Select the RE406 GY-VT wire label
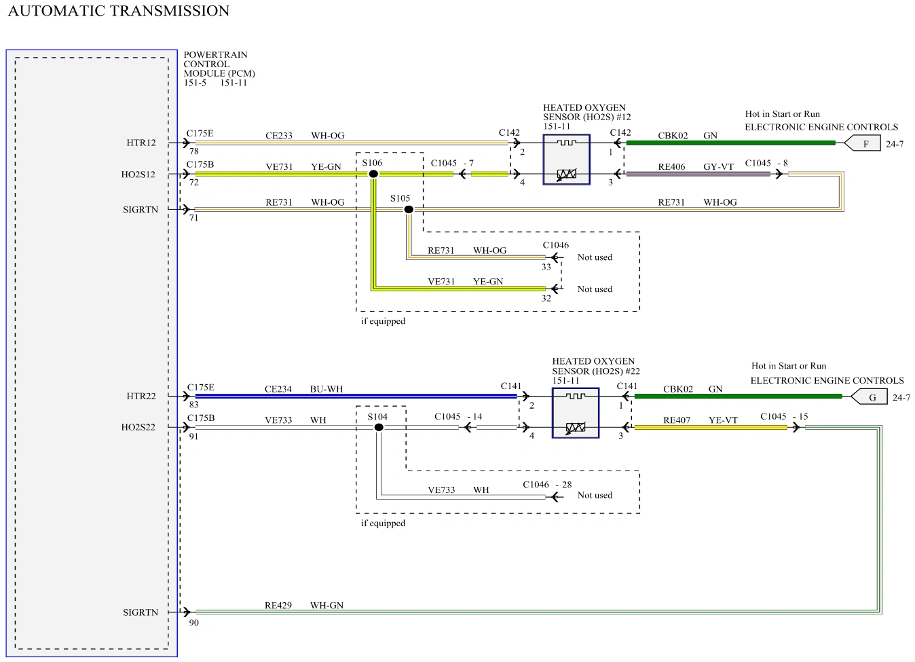The image size is (915, 662). click(696, 167)
